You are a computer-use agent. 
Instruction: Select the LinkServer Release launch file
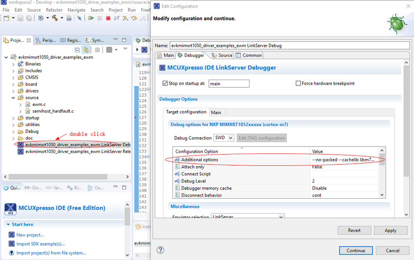tap(74, 151)
